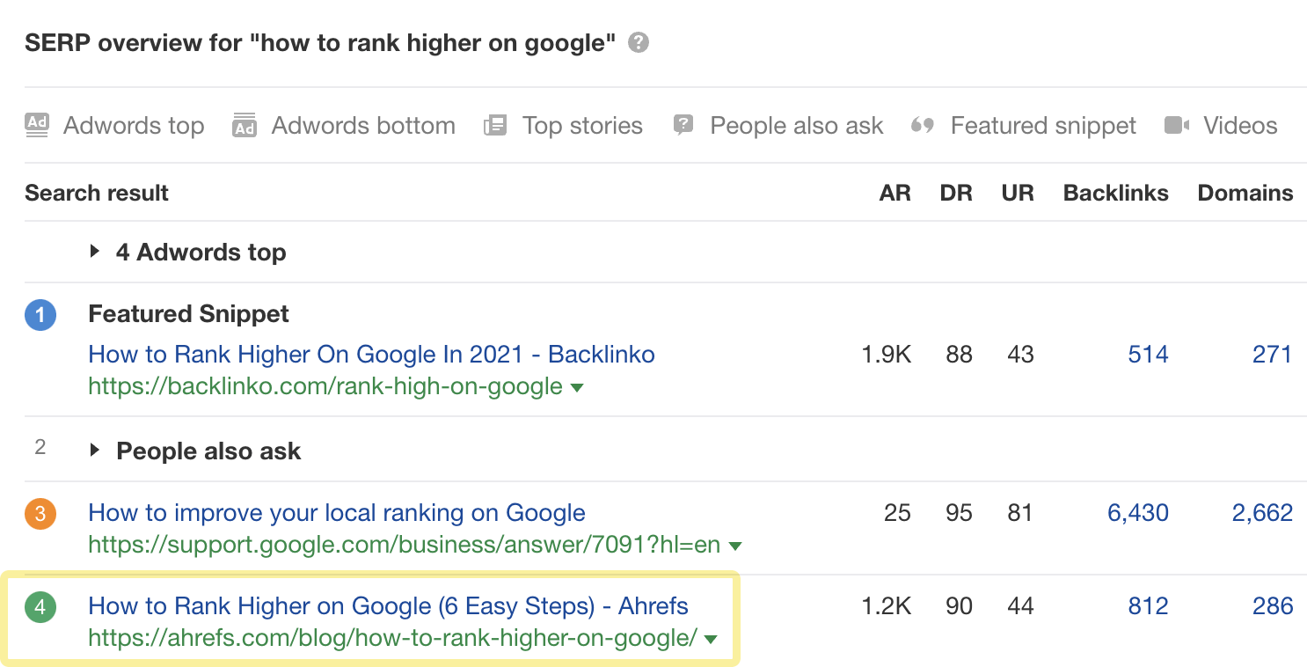This screenshot has height=667, width=1307.
Task: Click the Top stories newspaper icon
Action: pyautogui.click(x=495, y=126)
